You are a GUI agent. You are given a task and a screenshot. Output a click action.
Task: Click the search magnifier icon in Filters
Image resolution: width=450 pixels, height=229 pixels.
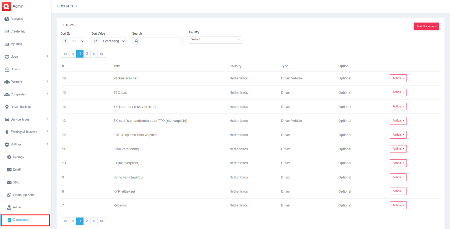pyautogui.click(x=136, y=41)
